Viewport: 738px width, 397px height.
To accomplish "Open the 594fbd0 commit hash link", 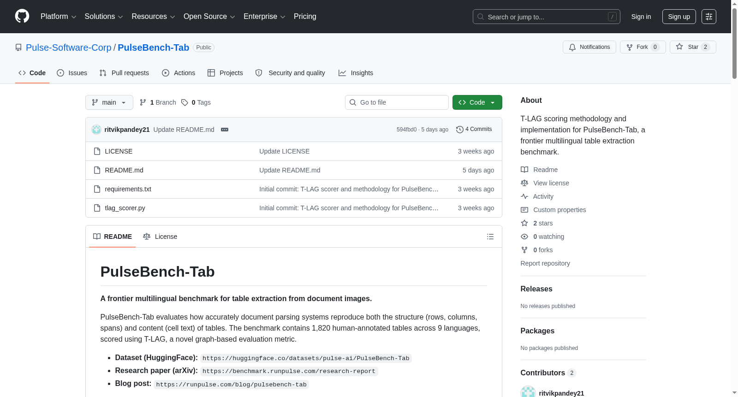I will point(406,130).
